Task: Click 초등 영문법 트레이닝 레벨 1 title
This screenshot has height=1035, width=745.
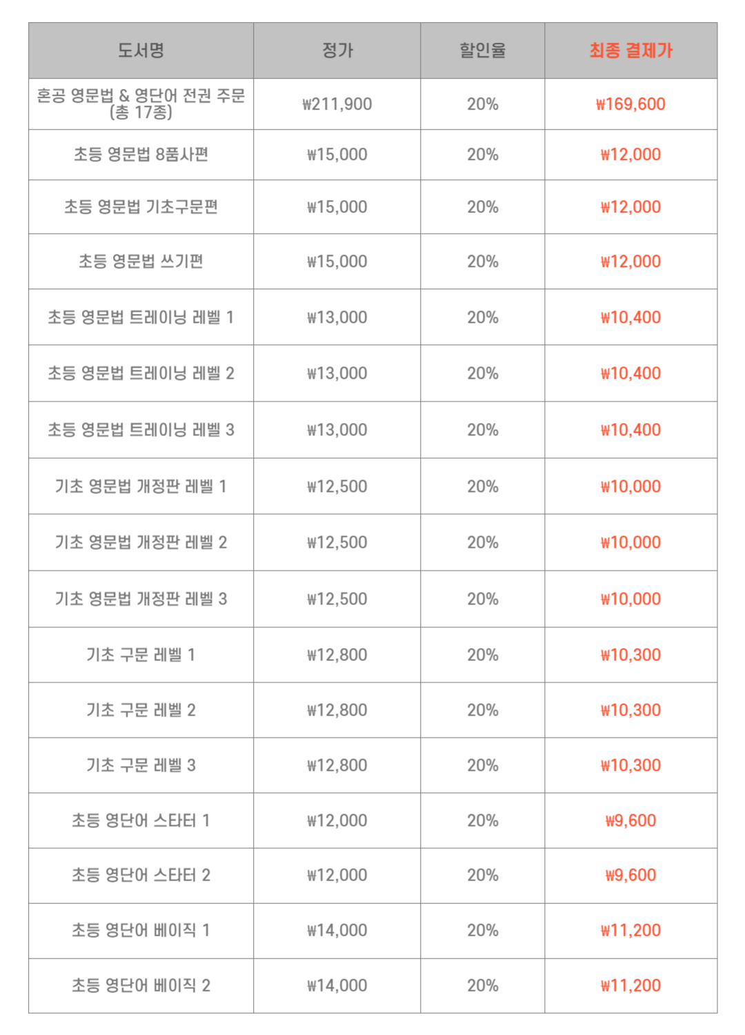Action: tap(141, 317)
